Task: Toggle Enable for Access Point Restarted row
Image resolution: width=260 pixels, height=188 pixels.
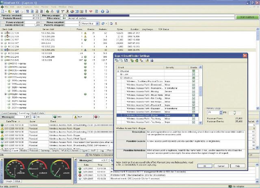Action: coord(193,112)
